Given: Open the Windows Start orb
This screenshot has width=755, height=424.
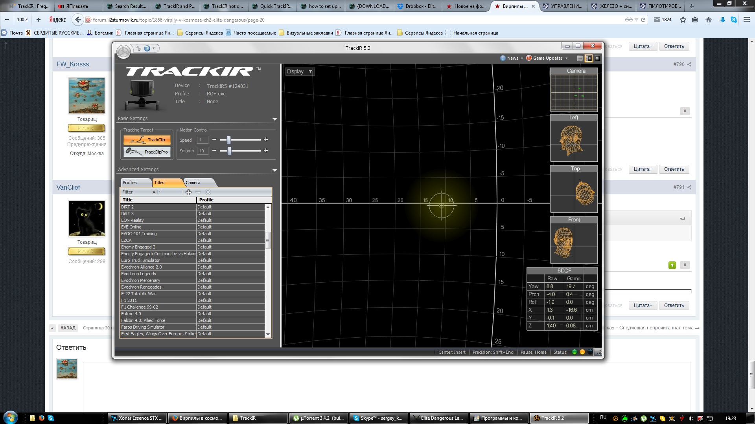Looking at the screenshot, I should 11,418.
